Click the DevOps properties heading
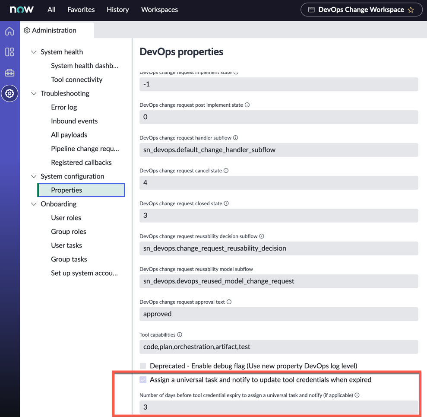Screen dimensions: 427x417 coord(181,52)
